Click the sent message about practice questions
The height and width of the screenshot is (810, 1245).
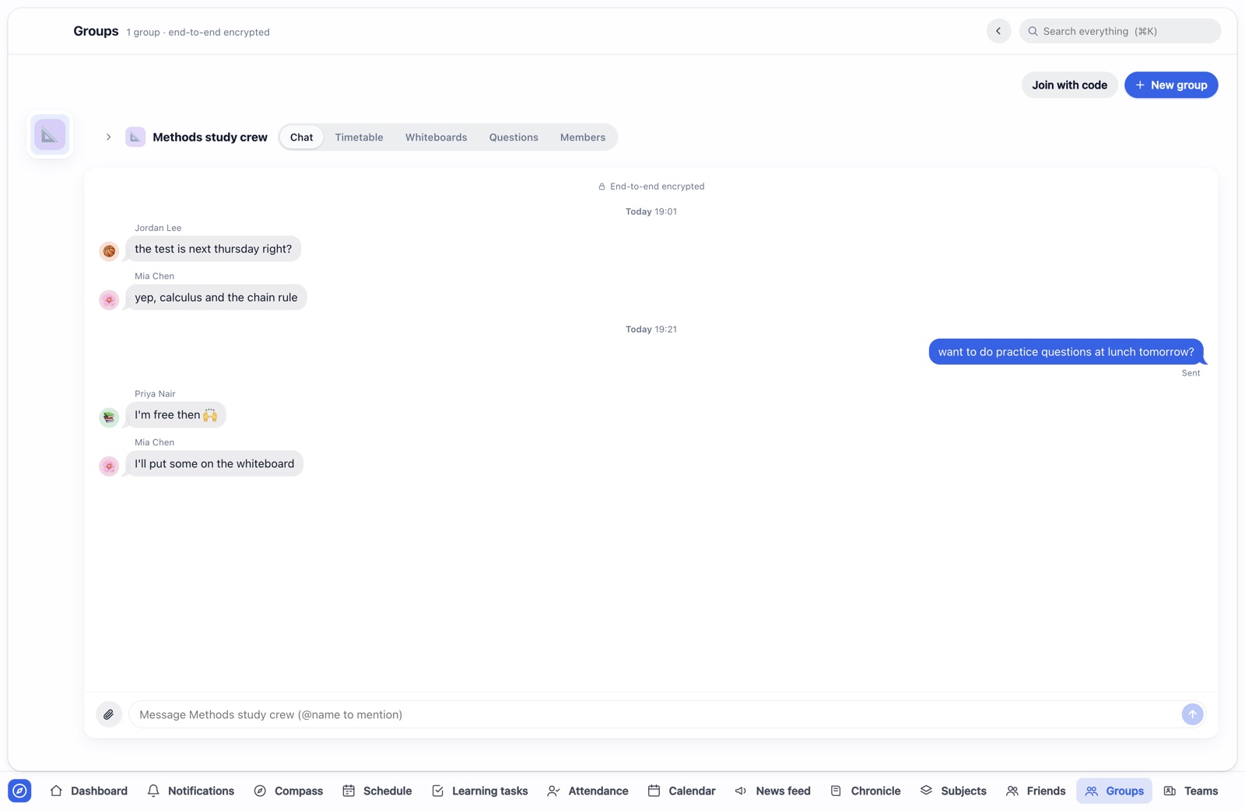1066,351
